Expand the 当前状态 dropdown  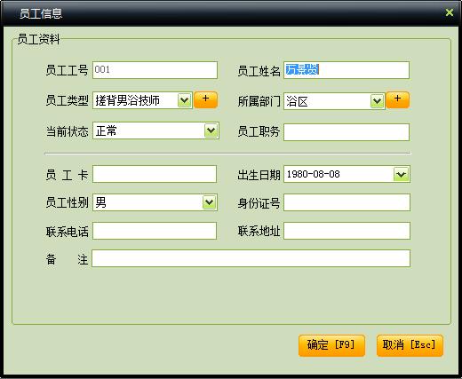click(x=211, y=130)
